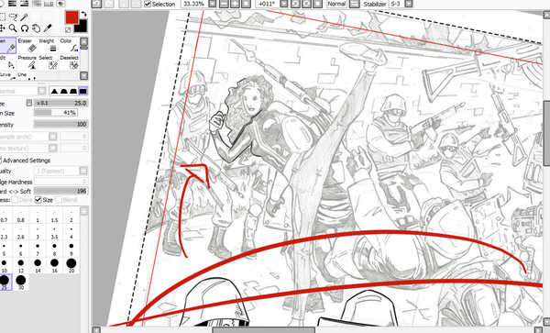Rotate the canvas counterclockwise
The image size is (550, 333).
(x=295, y=4)
